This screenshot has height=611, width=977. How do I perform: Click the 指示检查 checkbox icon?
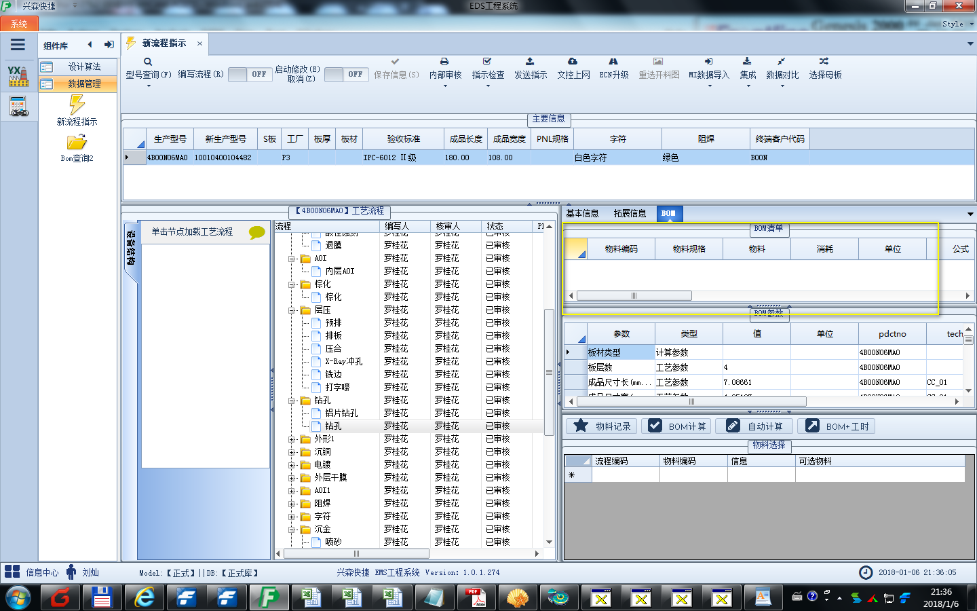(487, 61)
